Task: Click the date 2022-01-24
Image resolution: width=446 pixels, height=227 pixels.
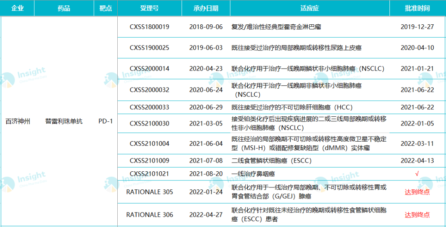Action: pos(206,192)
